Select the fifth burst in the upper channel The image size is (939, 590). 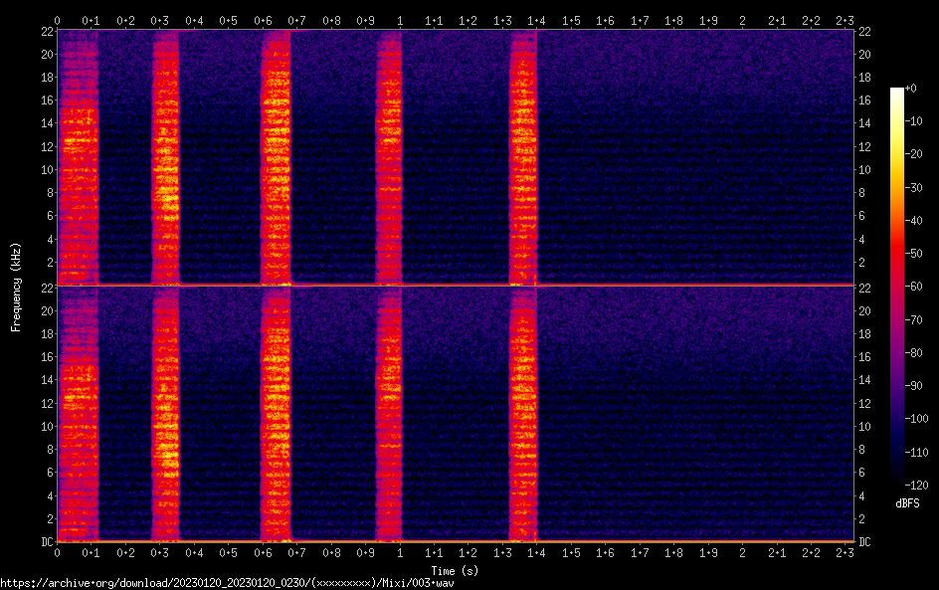[x=523, y=157]
